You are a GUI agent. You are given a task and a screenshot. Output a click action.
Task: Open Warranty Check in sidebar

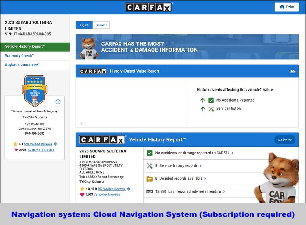(x=35, y=56)
